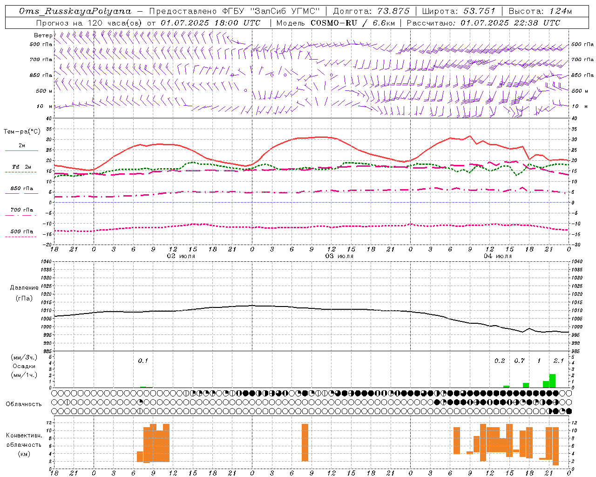Click the 02 июля date label

(181, 256)
